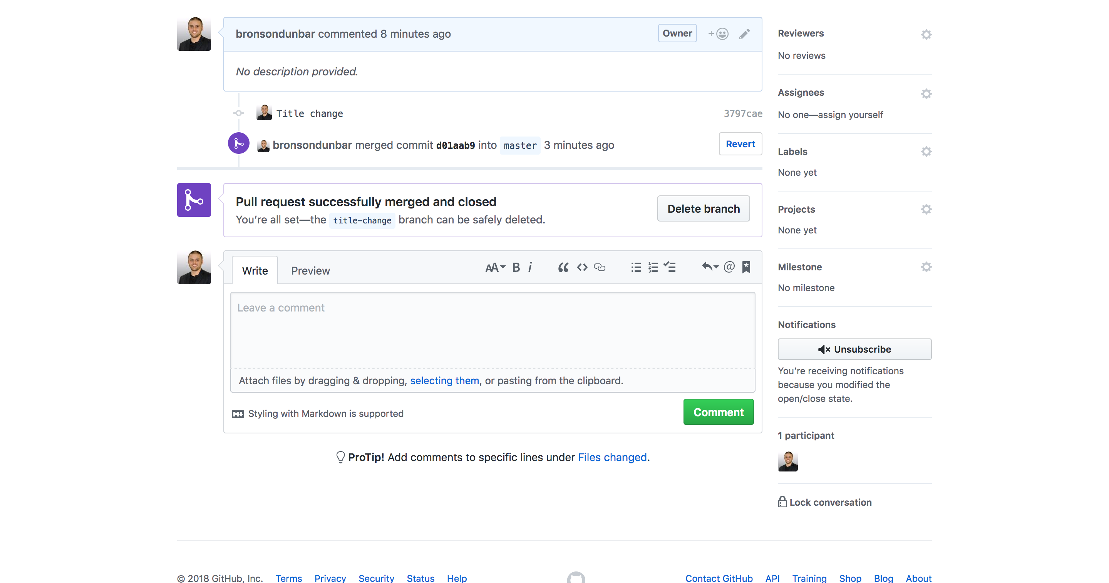
Task: Toggle Unsubscribe from notifications
Action: tap(854, 349)
